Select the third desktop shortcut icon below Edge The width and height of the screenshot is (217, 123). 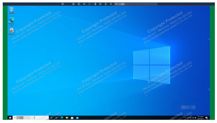click(x=12, y=31)
